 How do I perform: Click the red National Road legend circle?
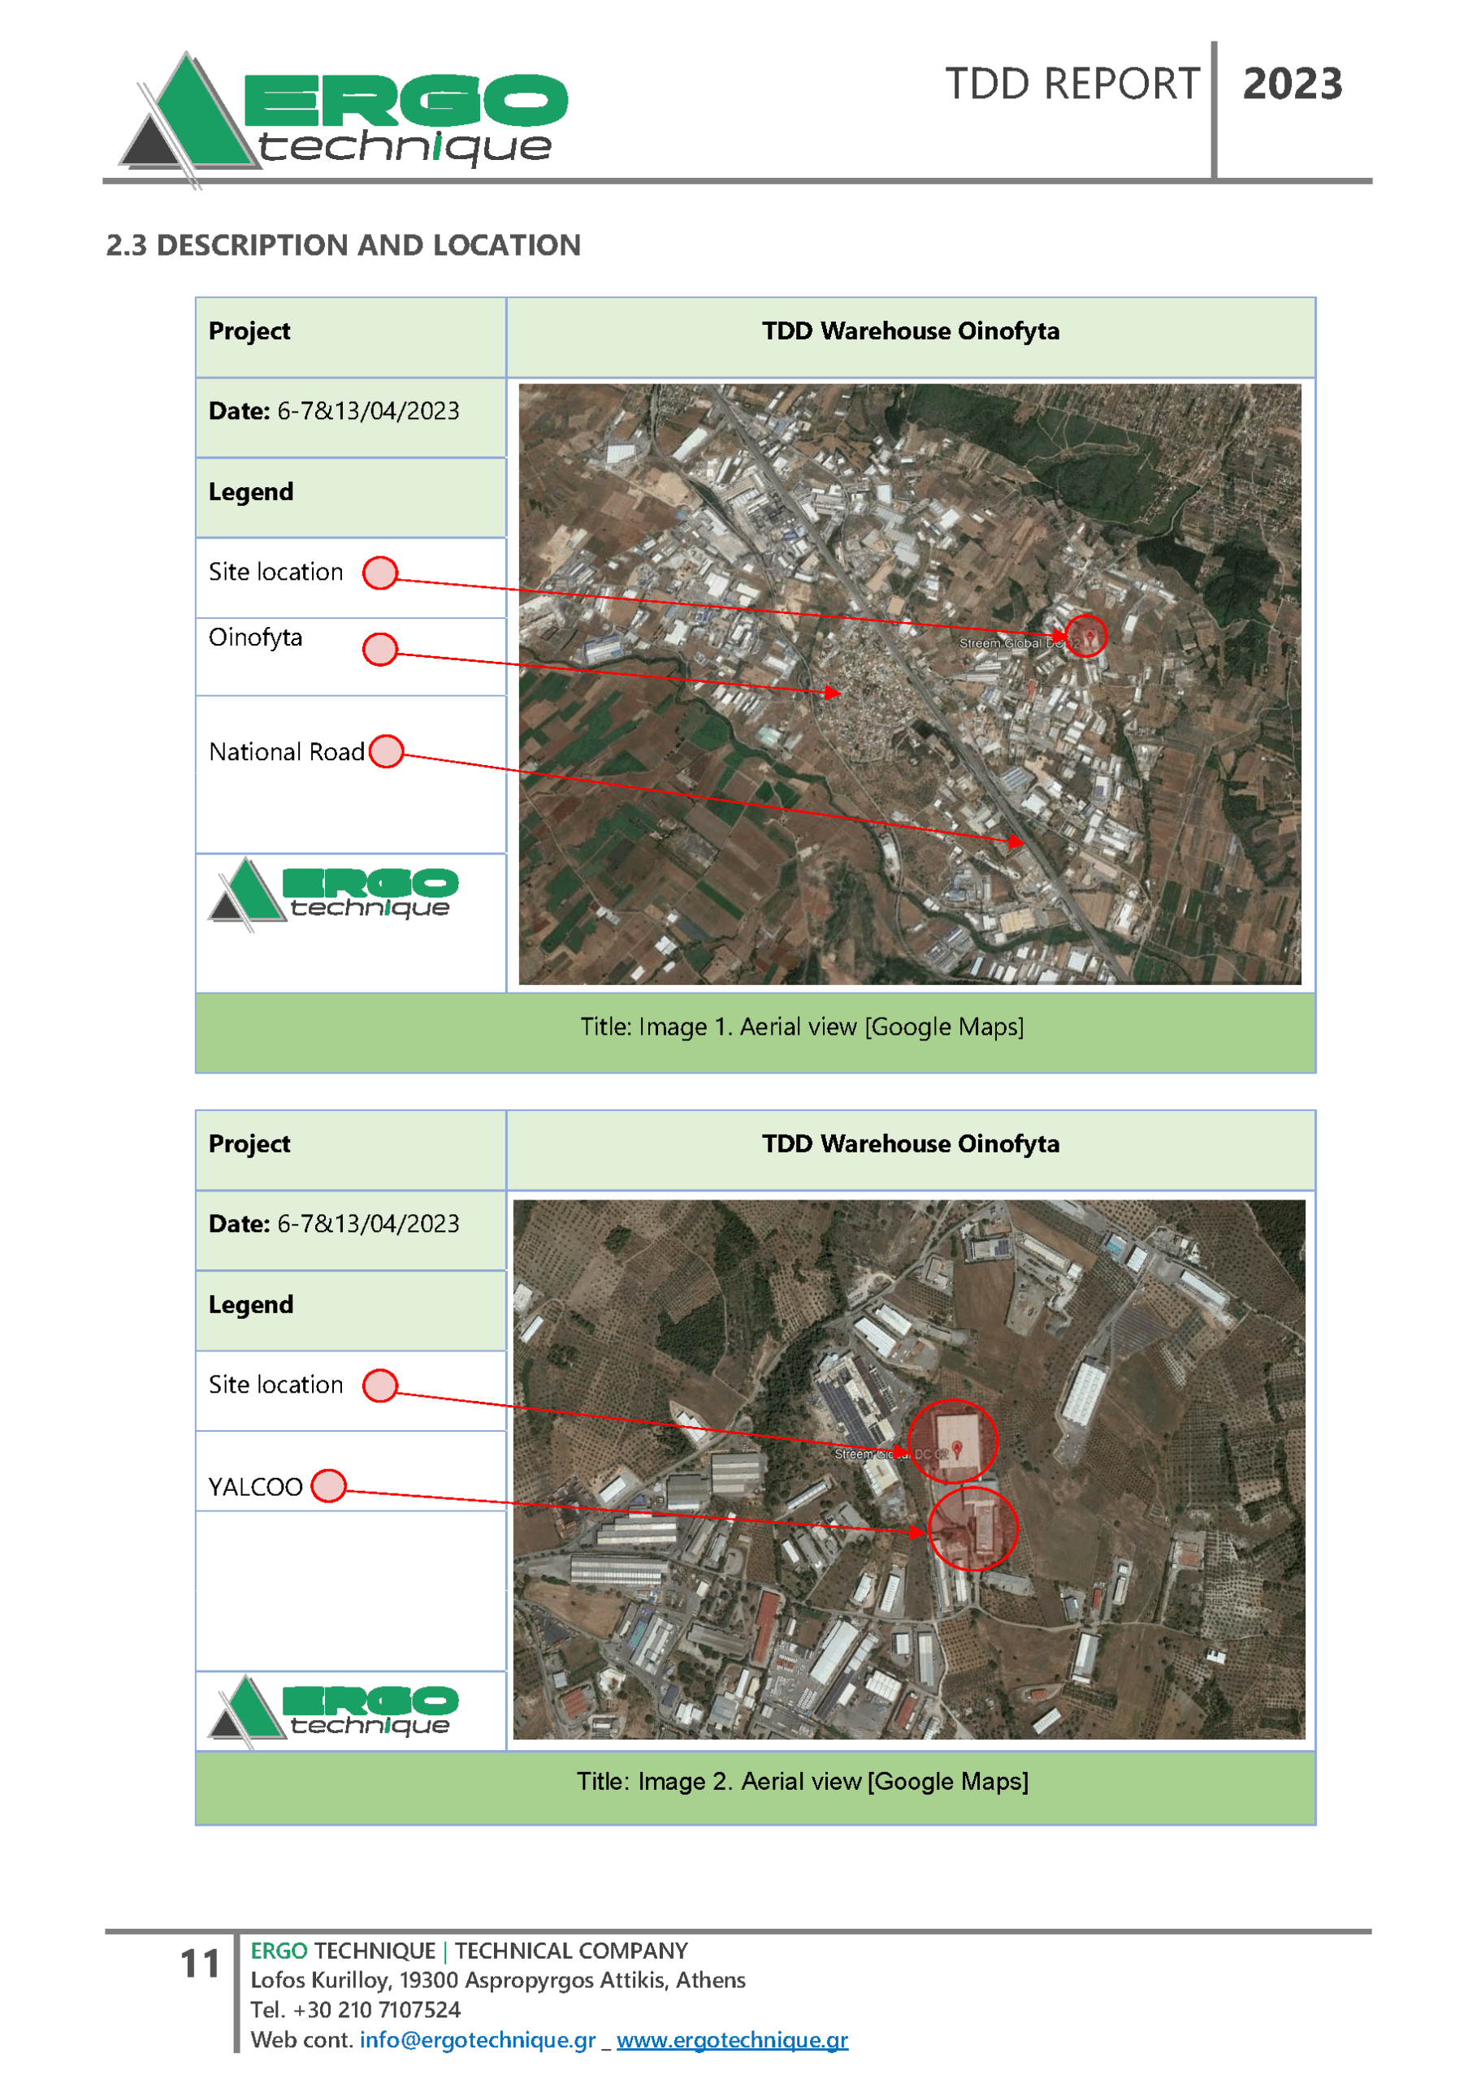pos(387,752)
